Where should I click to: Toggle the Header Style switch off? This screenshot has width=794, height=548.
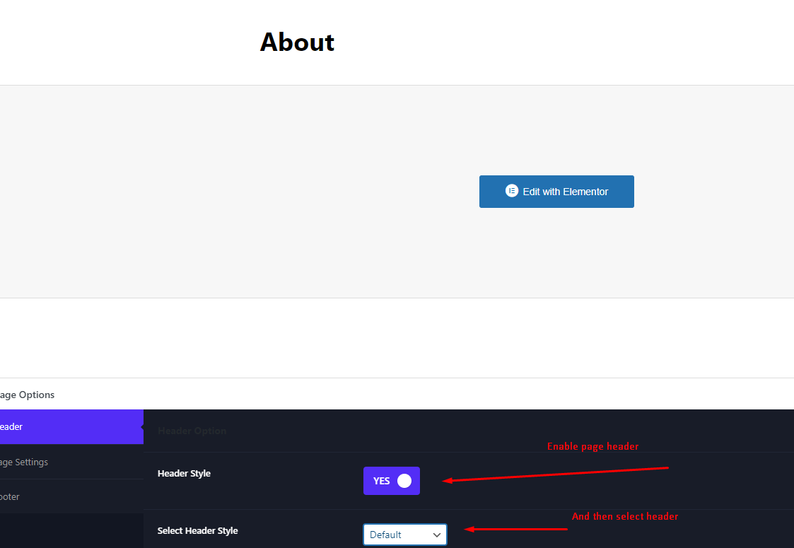tap(391, 480)
